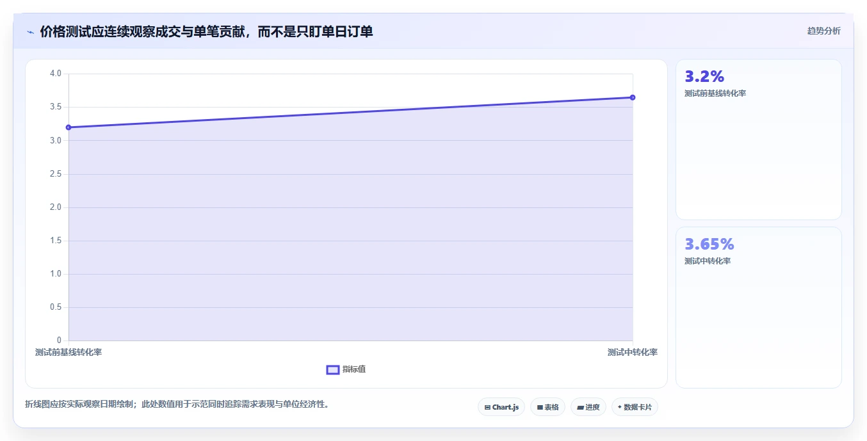The height and width of the screenshot is (441, 867).
Task: Click the 测试前基线转化率 card caption
Action: click(x=715, y=93)
